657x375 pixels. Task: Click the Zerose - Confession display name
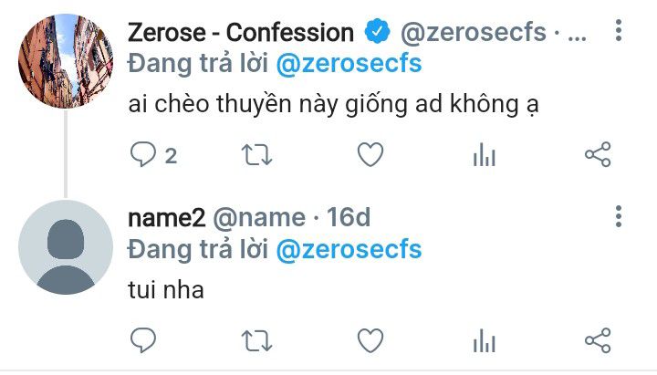point(241,34)
